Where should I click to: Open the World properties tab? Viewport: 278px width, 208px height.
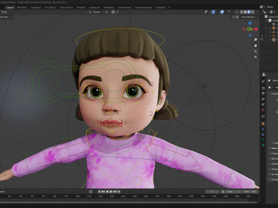click(263, 110)
